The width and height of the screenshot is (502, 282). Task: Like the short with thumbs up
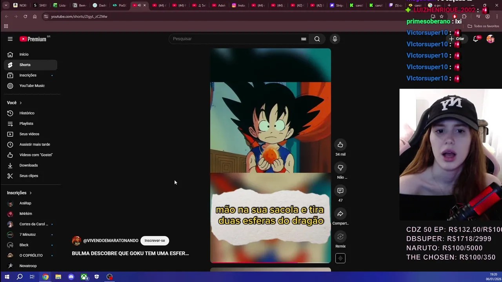(x=340, y=145)
